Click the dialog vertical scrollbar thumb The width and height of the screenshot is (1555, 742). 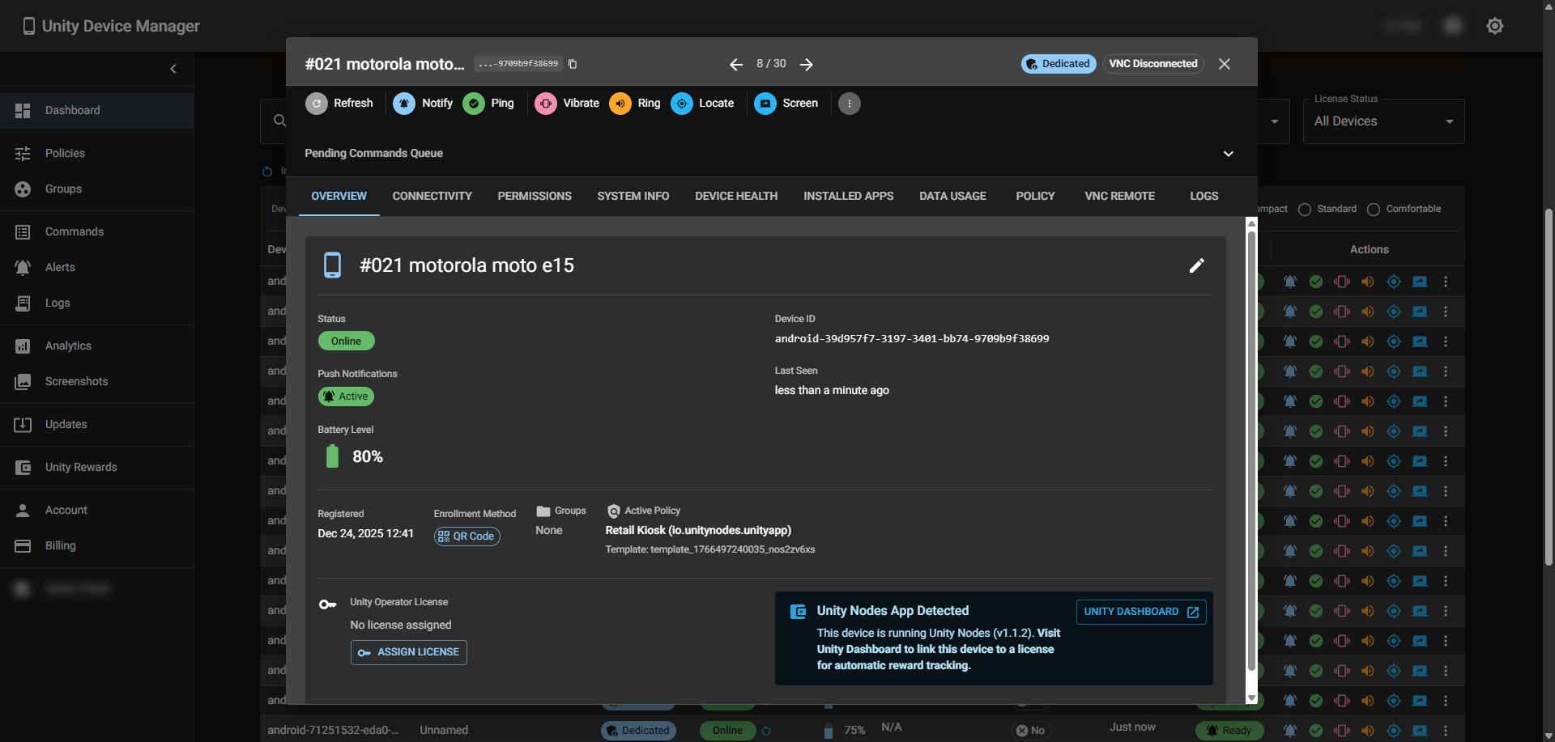click(x=1251, y=450)
